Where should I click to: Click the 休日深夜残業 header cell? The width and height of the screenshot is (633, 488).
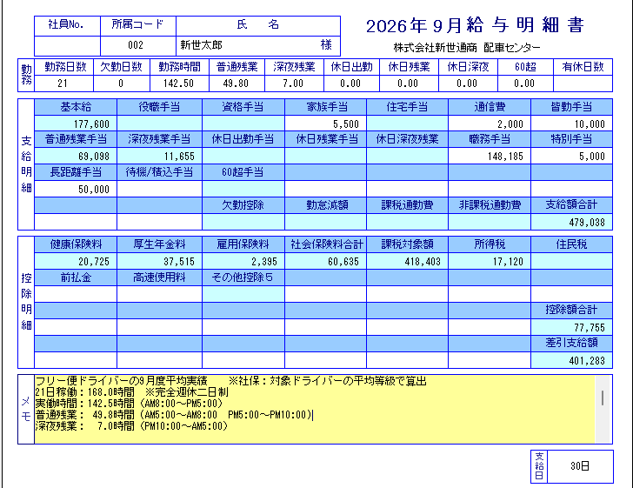tap(407, 139)
